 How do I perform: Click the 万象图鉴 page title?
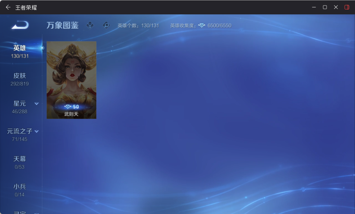pyautogui.click(x=63, y=25)
